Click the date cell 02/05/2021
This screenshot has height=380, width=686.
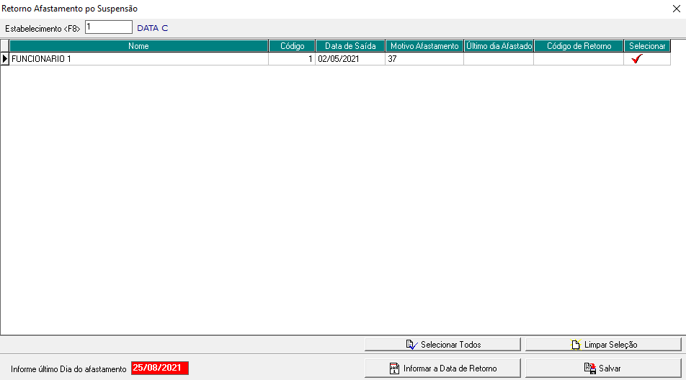(x=350, y=59)
